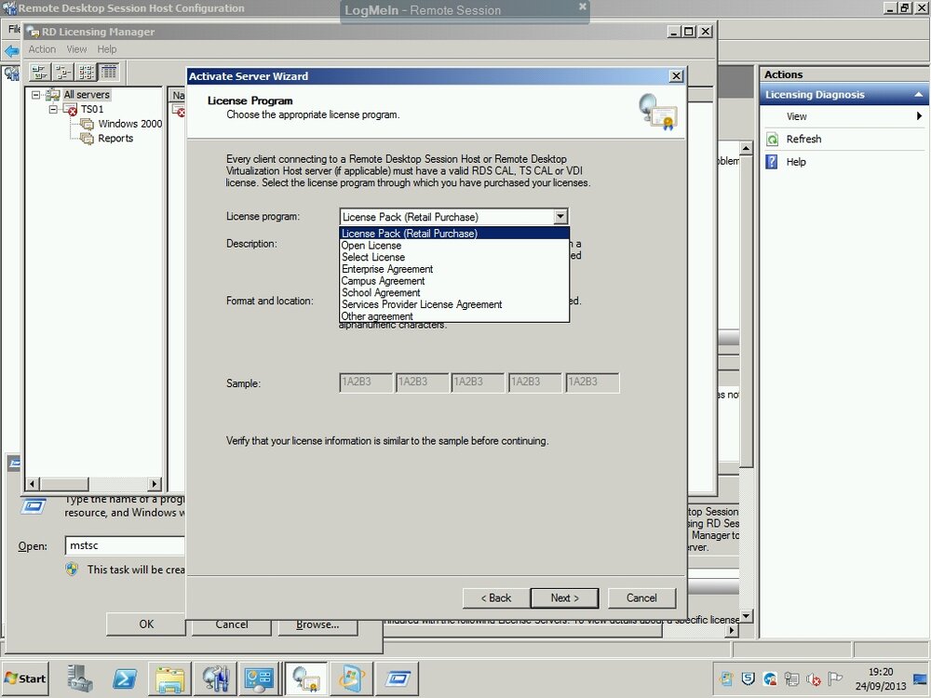Switch to RD Licensing Manager taskbar button
931x698 pixels.
point(306,678)
